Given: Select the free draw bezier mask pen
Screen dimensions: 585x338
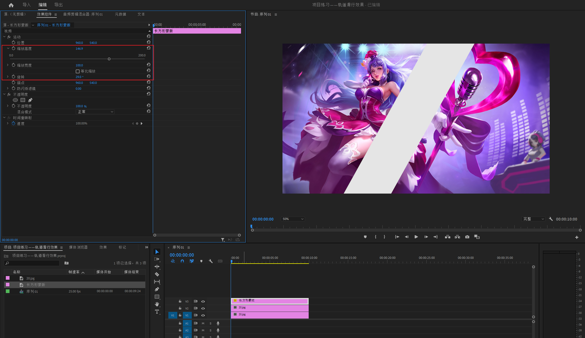Looking at the screenshot, I should pos(30,100).
